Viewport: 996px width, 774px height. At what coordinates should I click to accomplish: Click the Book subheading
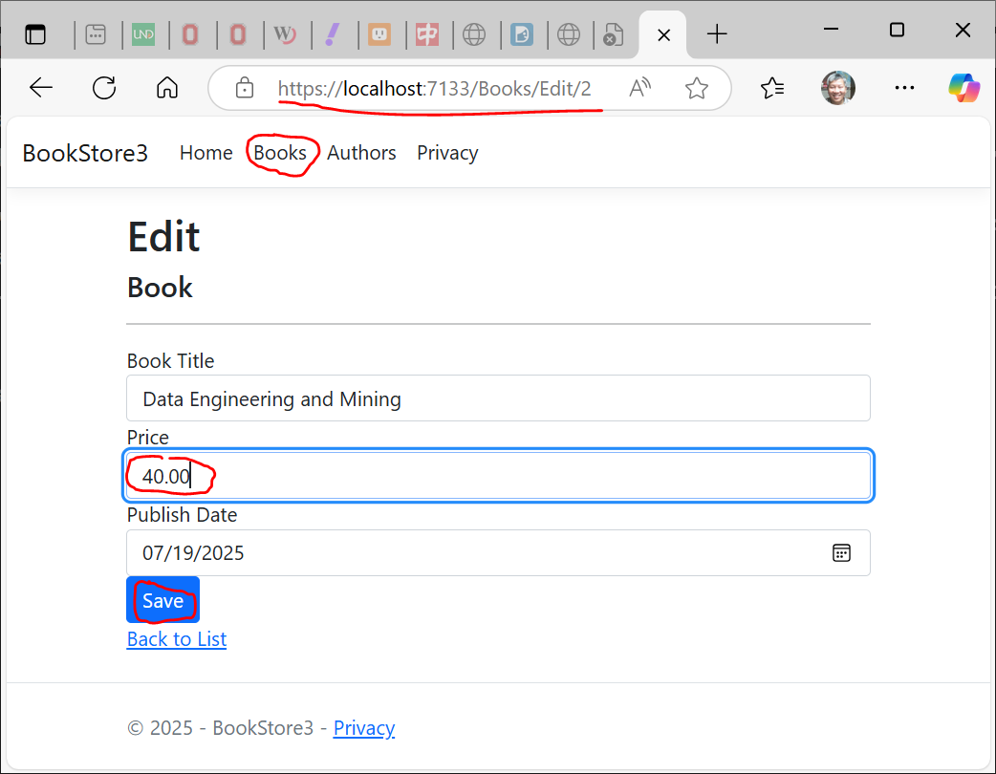160,288
